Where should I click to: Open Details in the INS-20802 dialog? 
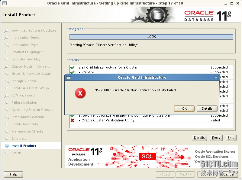click(207, 108)
